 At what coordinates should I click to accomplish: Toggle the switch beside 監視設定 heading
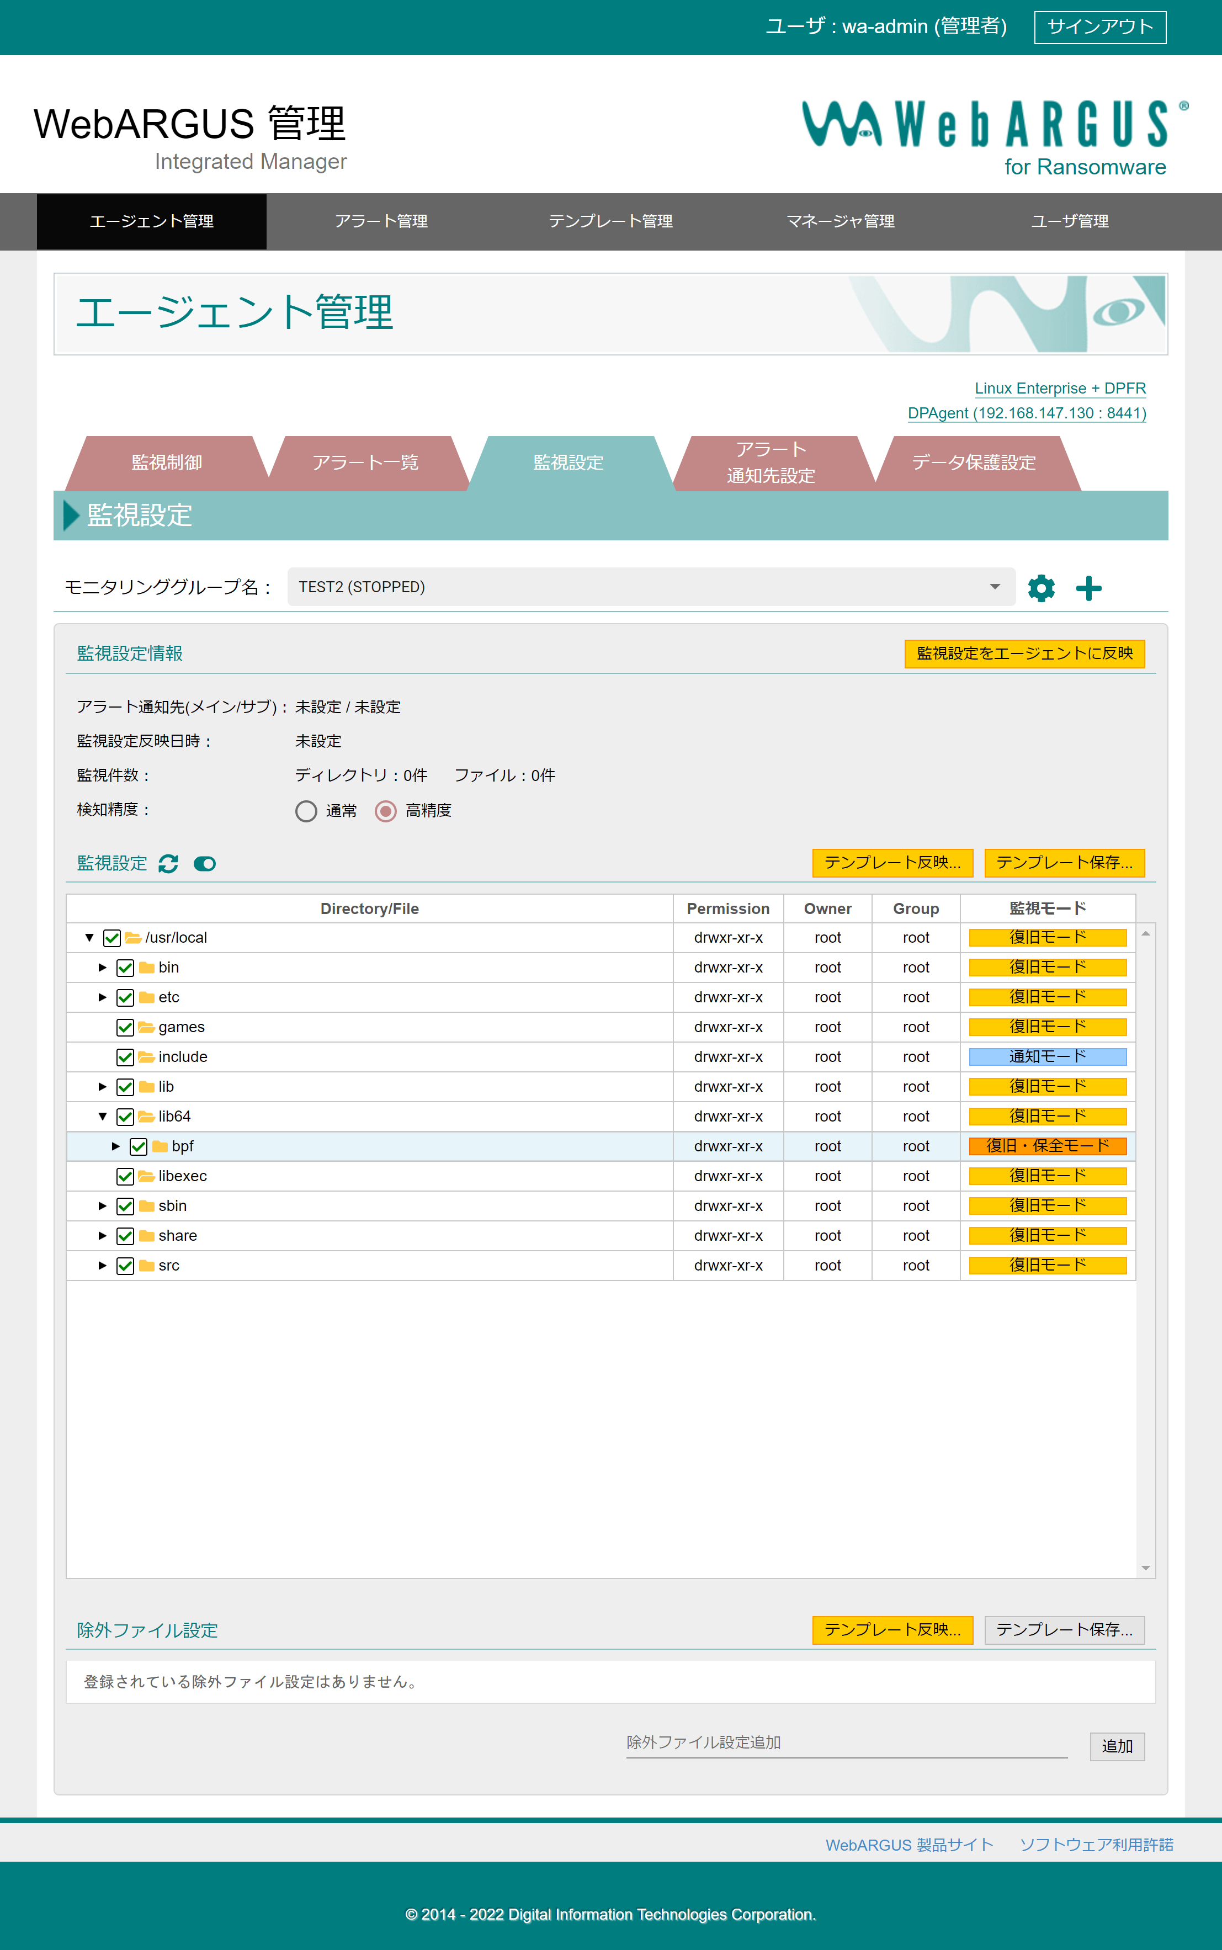204,863
